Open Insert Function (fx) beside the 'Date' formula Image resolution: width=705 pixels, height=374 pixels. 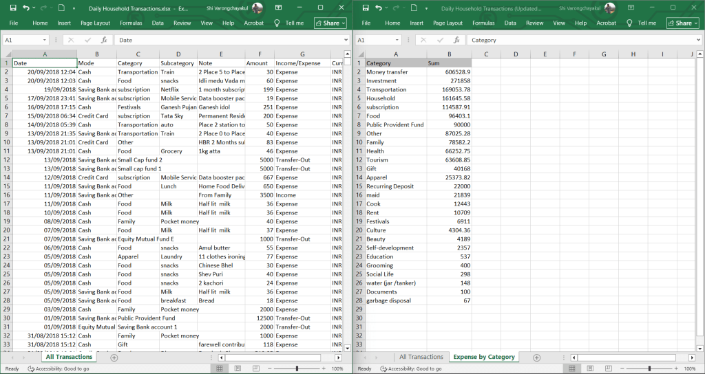(x=104, y=40)
